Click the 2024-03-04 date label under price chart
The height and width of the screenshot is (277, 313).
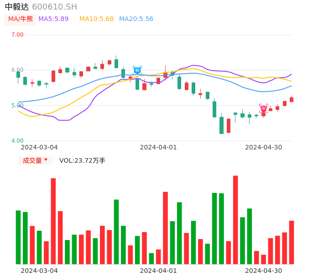[x=39, y=147]
